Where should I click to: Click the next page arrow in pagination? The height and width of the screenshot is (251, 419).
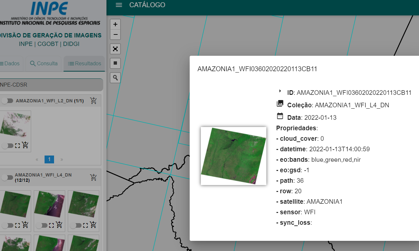click(62, 159)
